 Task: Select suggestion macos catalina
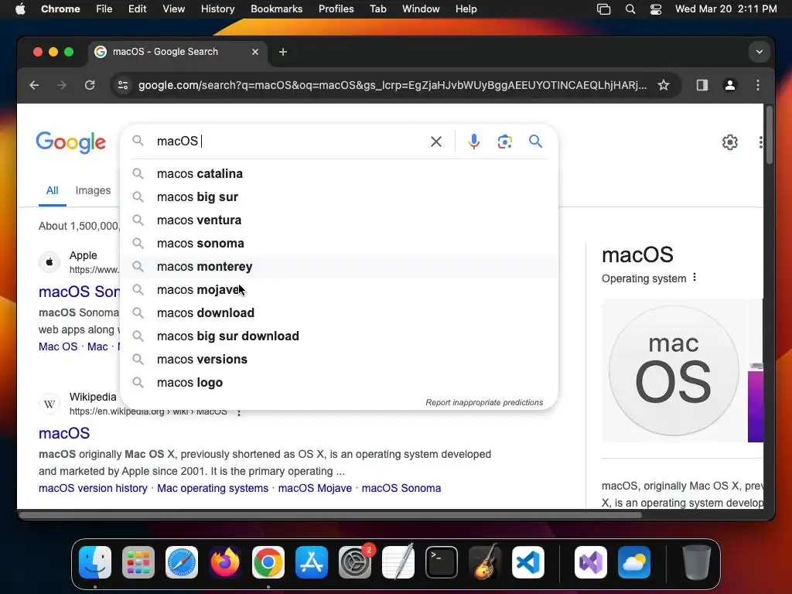coord(340,174)
